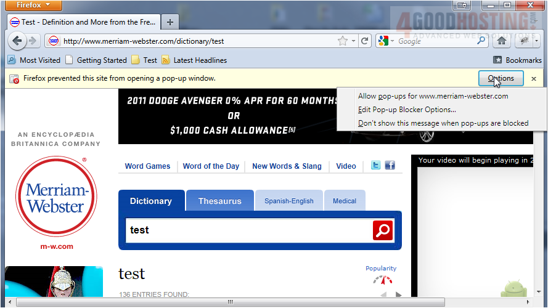Image resolution: width=548 pixels, height=308 pixels.
Task: Click the Google search magnifier icon
Action: point(481,41)
